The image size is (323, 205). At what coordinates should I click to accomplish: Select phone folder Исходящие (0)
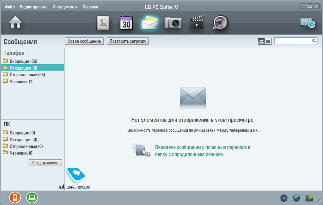[x=33, y=68]
